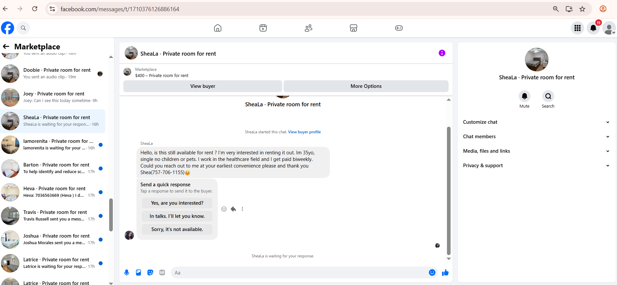
Task: Send 'Yes, are you interested?' quick response
Action: [x=177, y=203]
